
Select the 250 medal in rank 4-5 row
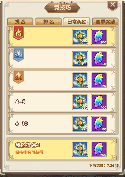coord(80,102)
